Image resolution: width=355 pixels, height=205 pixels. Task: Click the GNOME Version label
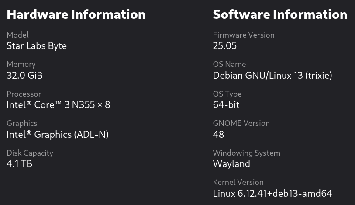point(241,123)
